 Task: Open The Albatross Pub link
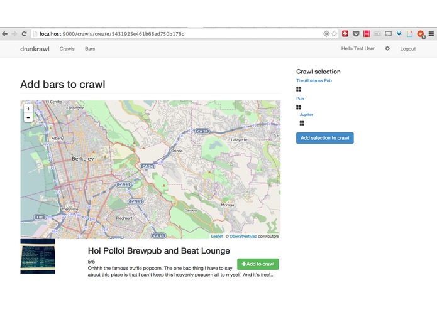coord(314,80)
